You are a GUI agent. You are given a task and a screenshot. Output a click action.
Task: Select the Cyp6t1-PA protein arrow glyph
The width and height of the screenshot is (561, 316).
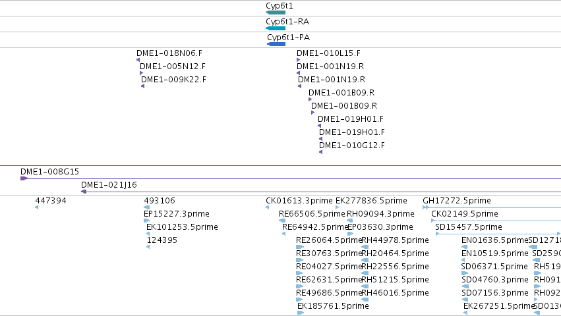click(x=276, y=44)
